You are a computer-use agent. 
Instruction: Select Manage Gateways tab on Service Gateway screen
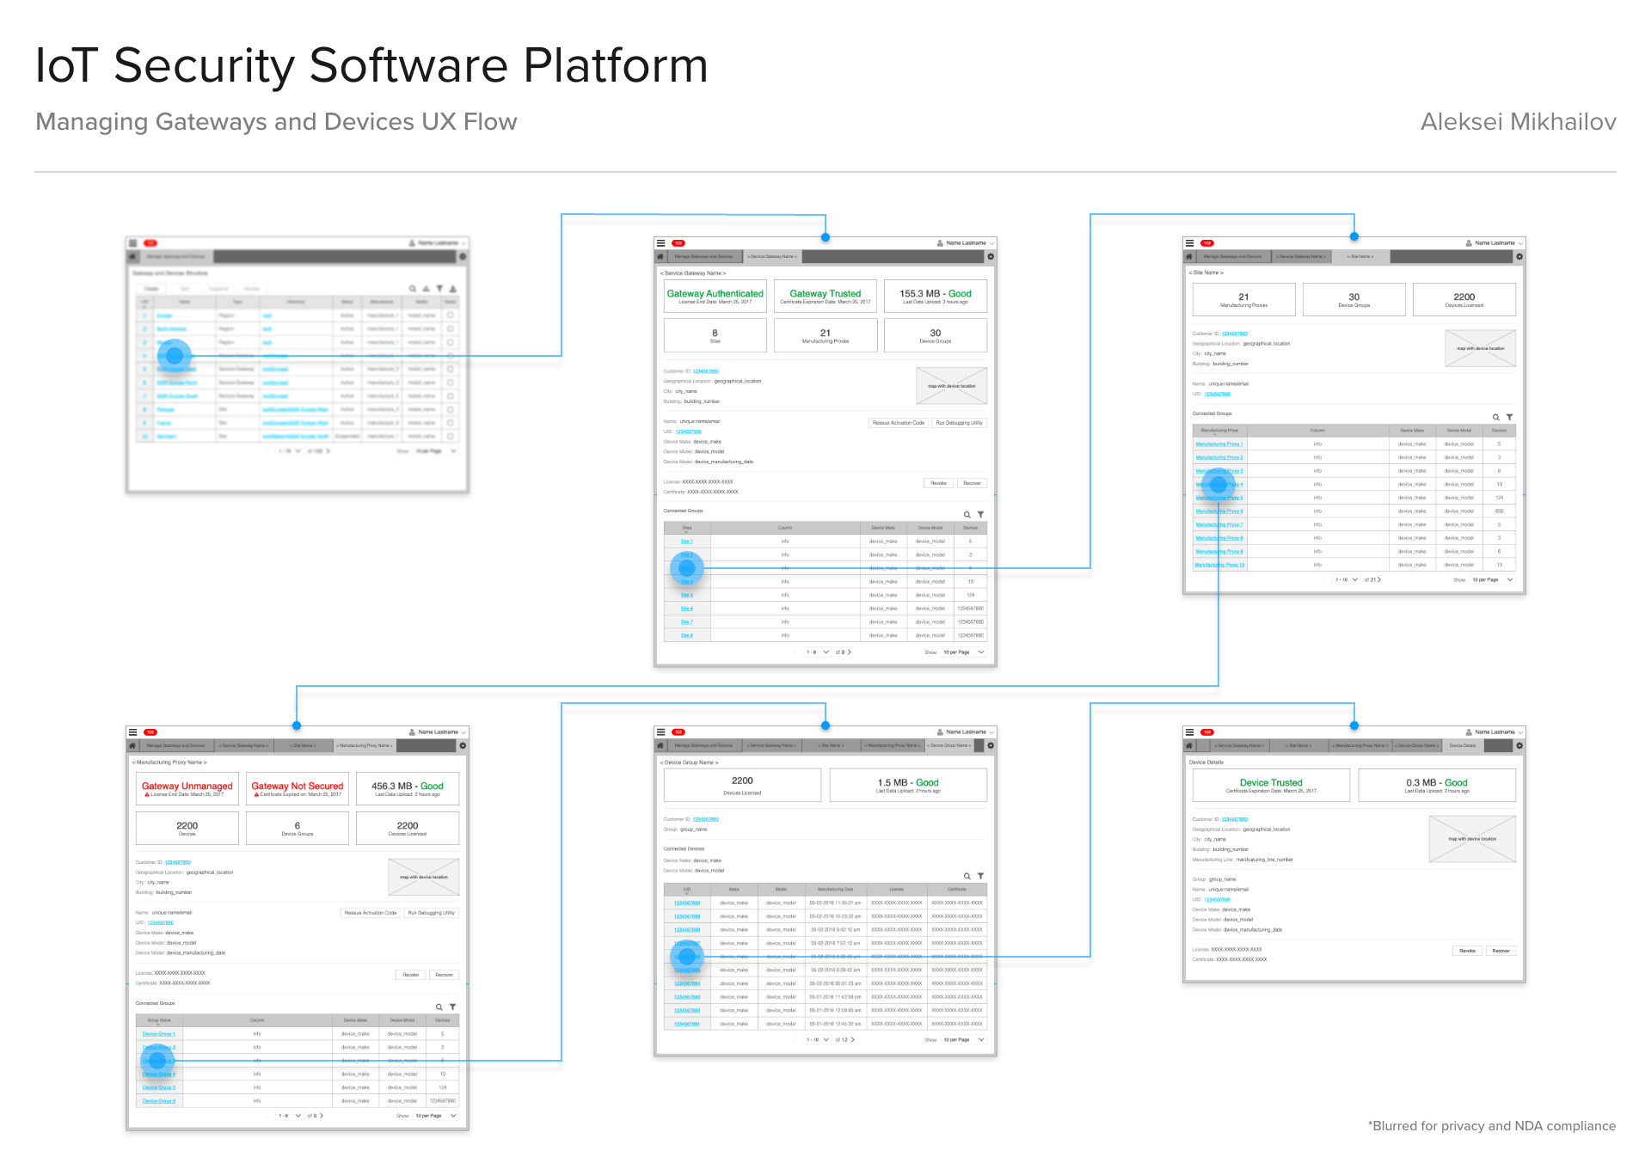(x=703, y=257)
